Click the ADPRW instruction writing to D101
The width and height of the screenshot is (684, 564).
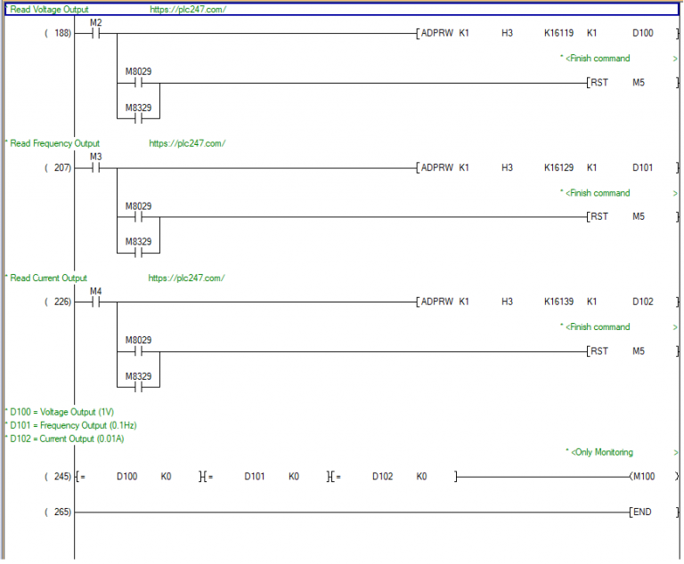(548, 168)
